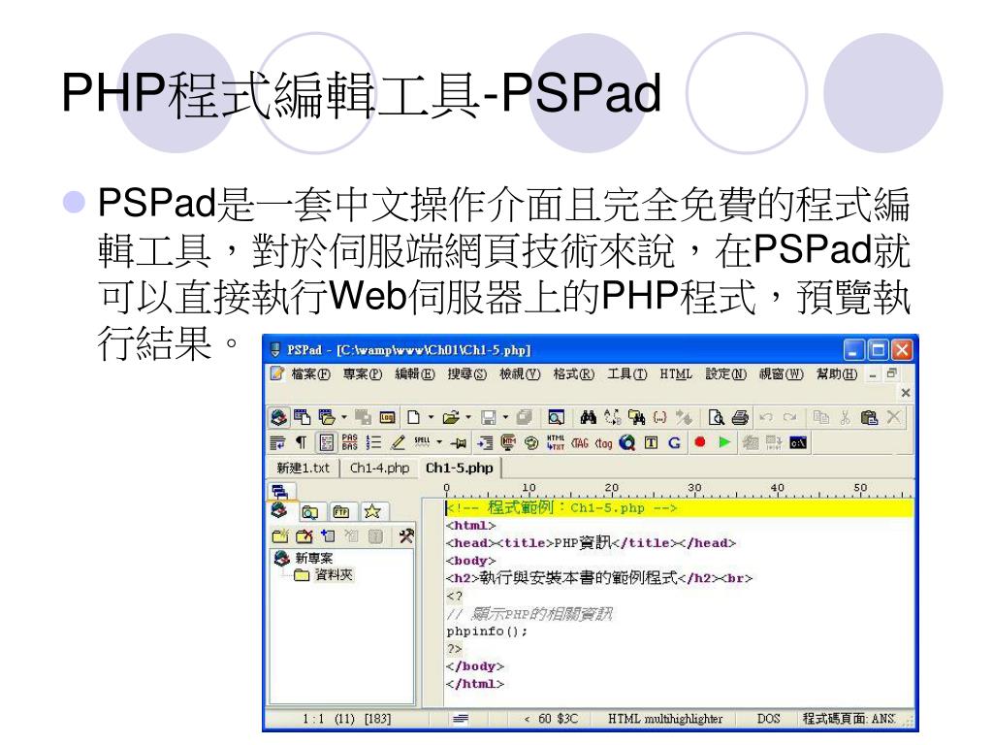Click the Google search G icon
The height and width of the screenshot is (745, 993).
[x=675, y=442]
